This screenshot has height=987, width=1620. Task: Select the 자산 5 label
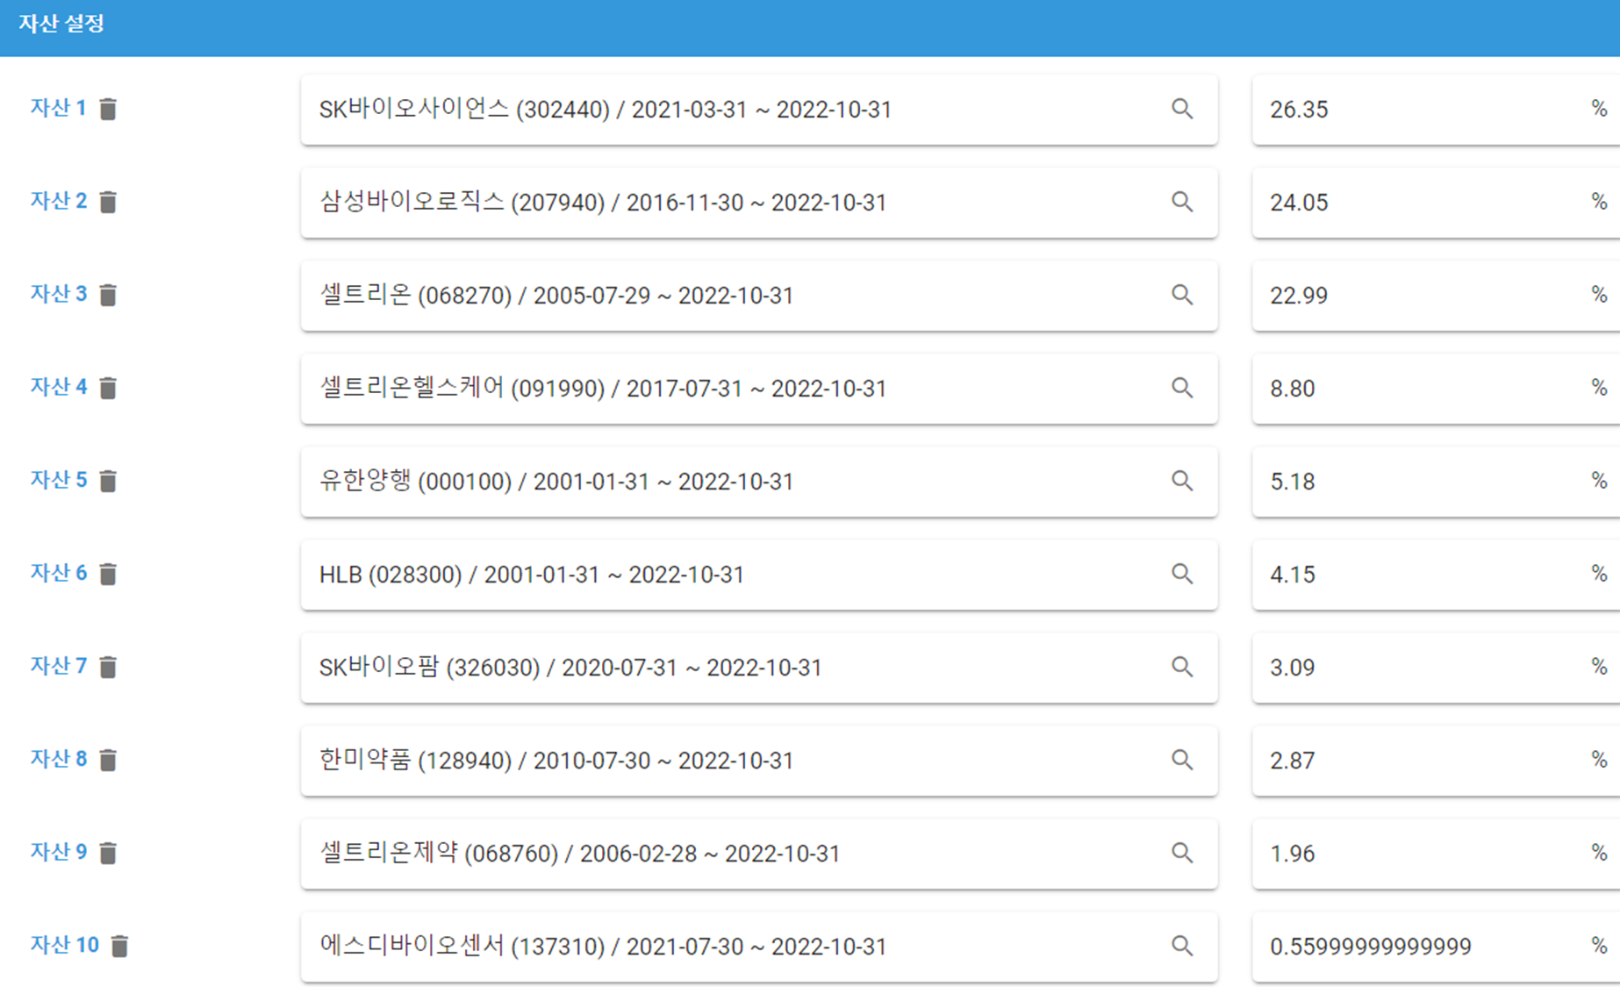pyautogui.click(x=59, y=480)
